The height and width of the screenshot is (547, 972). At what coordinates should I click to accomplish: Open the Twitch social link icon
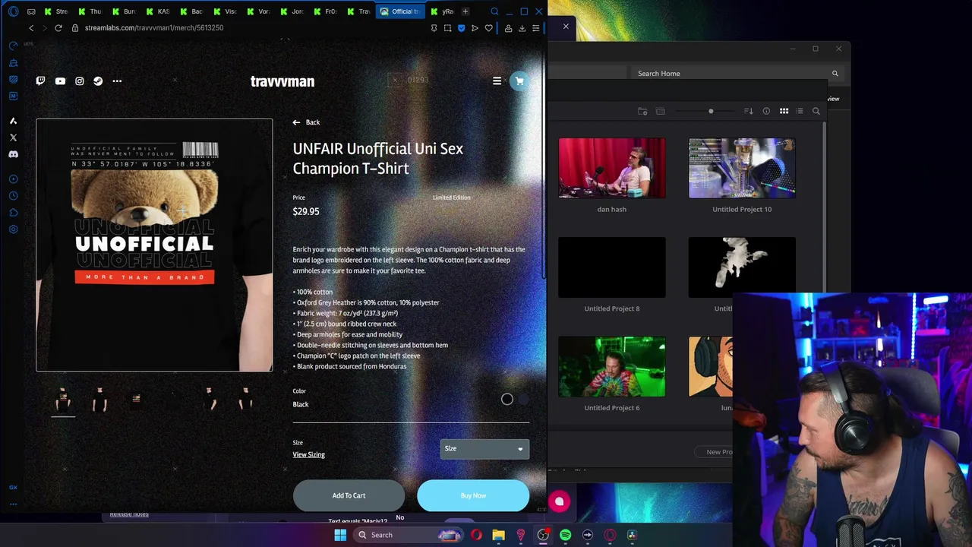(40, 81)
